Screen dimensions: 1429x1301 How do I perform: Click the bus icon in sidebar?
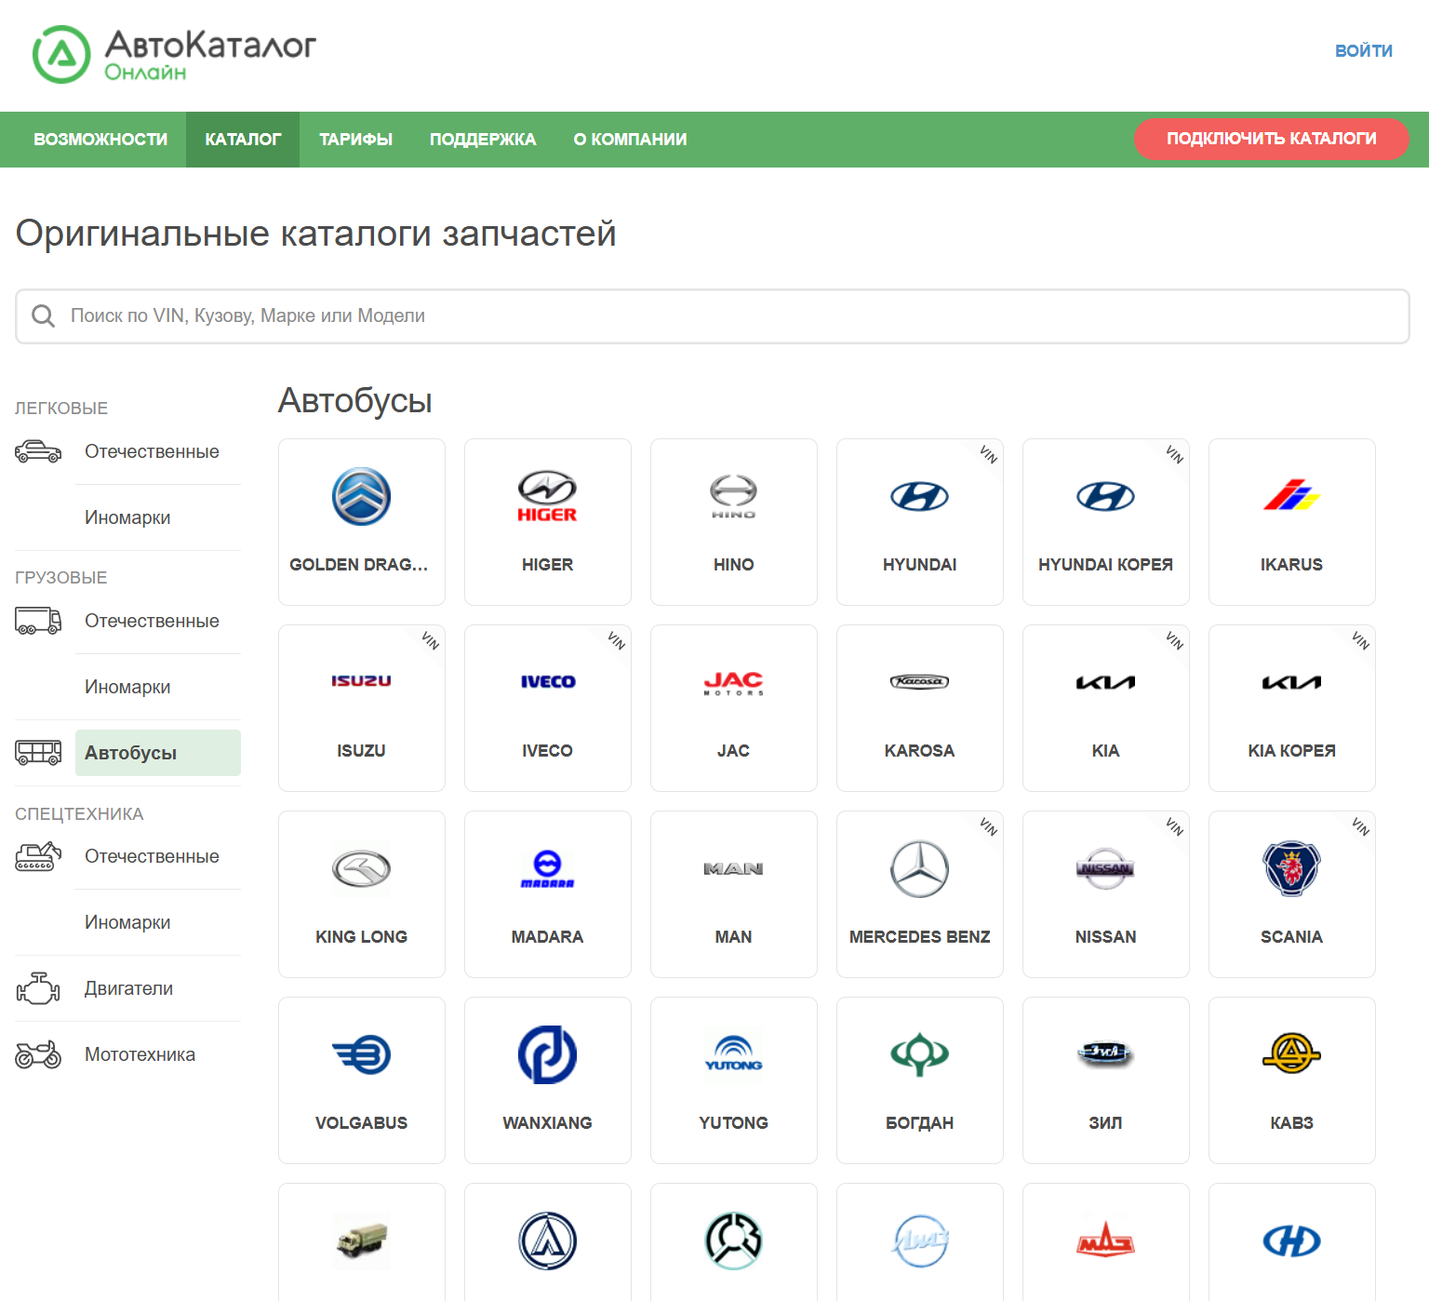(x=38, y=753)
